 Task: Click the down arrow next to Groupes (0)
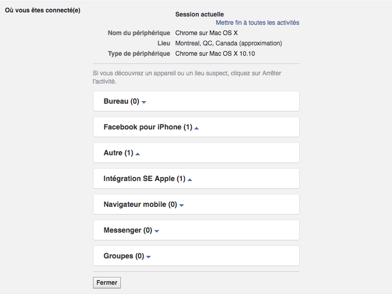click(149, 257)
